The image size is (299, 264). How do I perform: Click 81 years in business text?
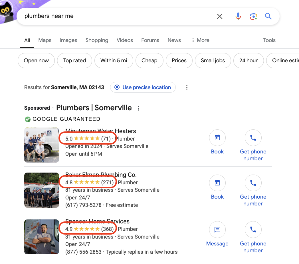coord(89,190)
